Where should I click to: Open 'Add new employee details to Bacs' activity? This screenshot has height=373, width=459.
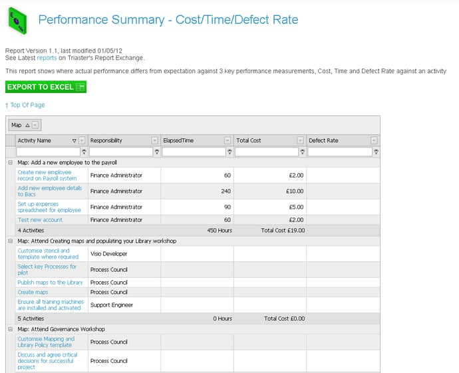pyautogui.click(x=50, y=191)
